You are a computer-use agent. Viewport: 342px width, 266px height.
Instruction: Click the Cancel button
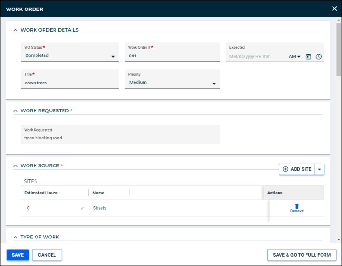click(x=47, y=255)
